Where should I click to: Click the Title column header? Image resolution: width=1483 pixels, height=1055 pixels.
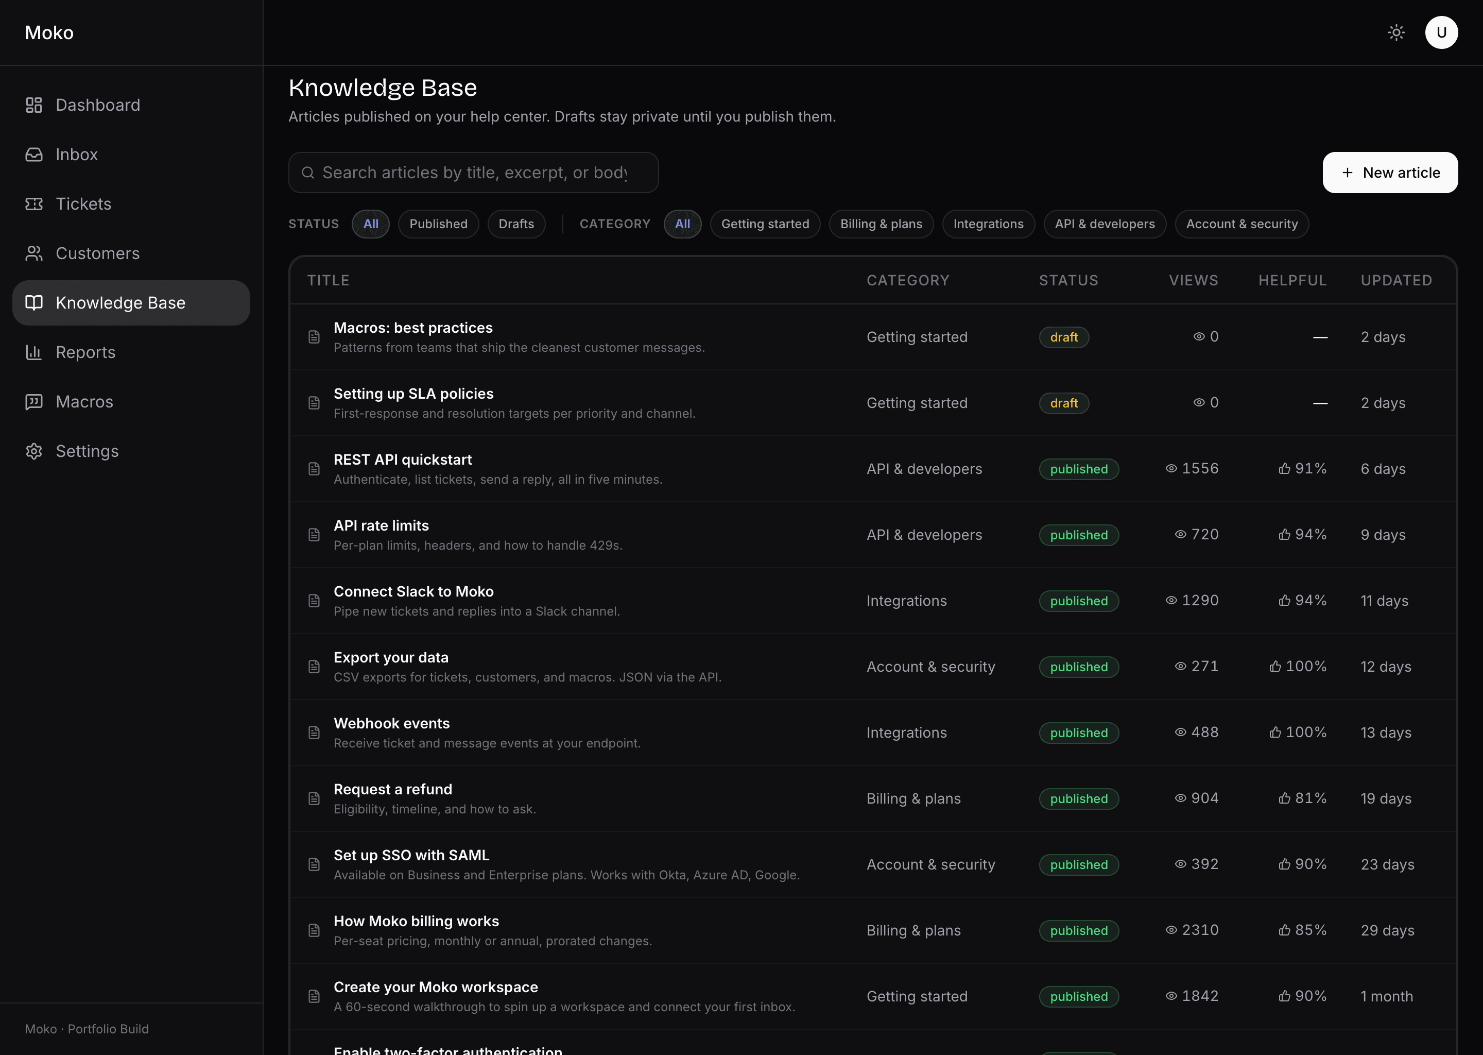[x=328, y=281]
